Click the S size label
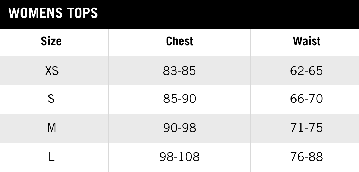This screenshot has width=359, height=172. [x=51, y=99]
